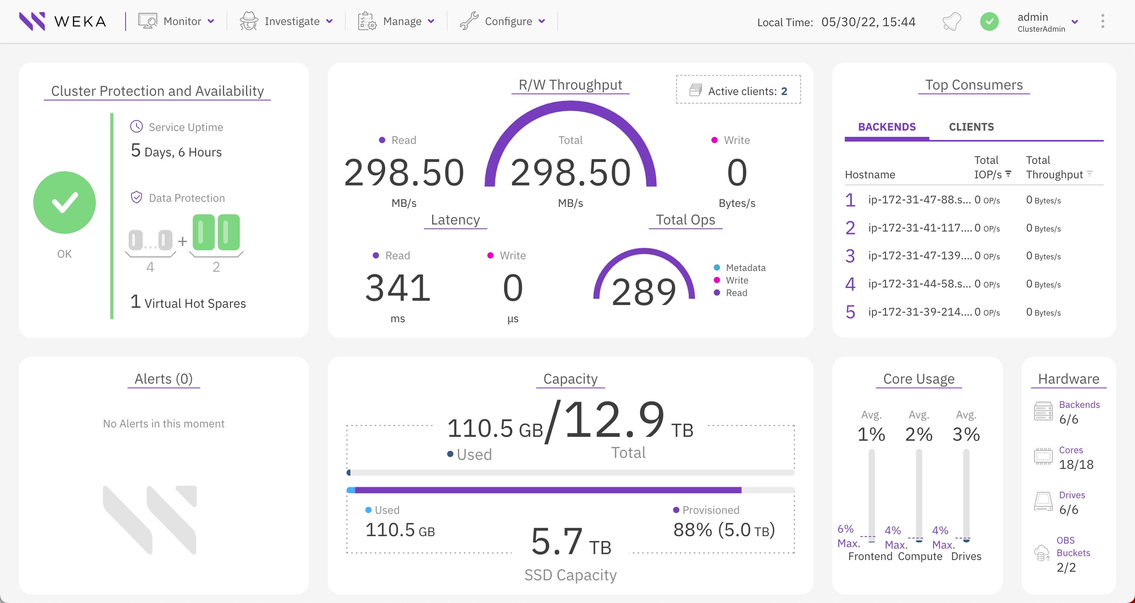This screenshot has height=603, width=1135.
Task: Click the Configure wrench icon
Action: pyautogui.click(x=470, y=21)
